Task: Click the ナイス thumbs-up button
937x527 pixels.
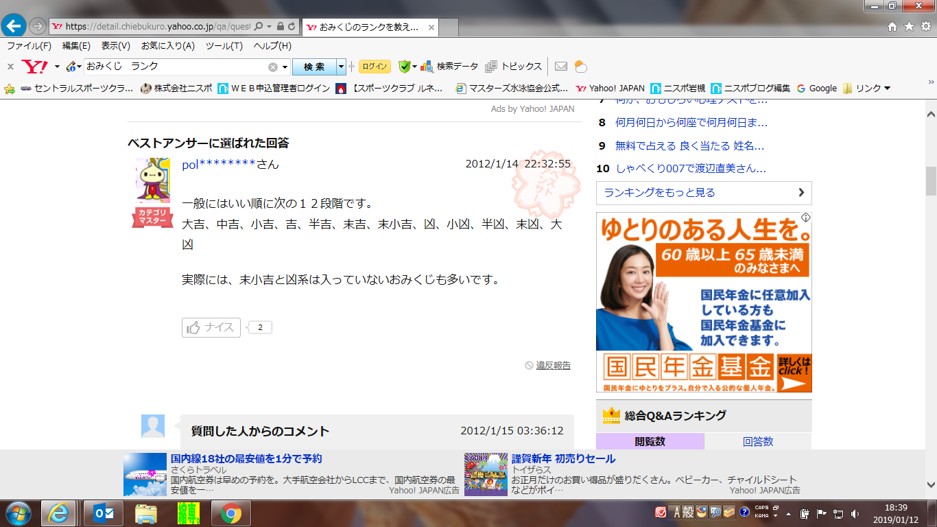Action: 211,327
